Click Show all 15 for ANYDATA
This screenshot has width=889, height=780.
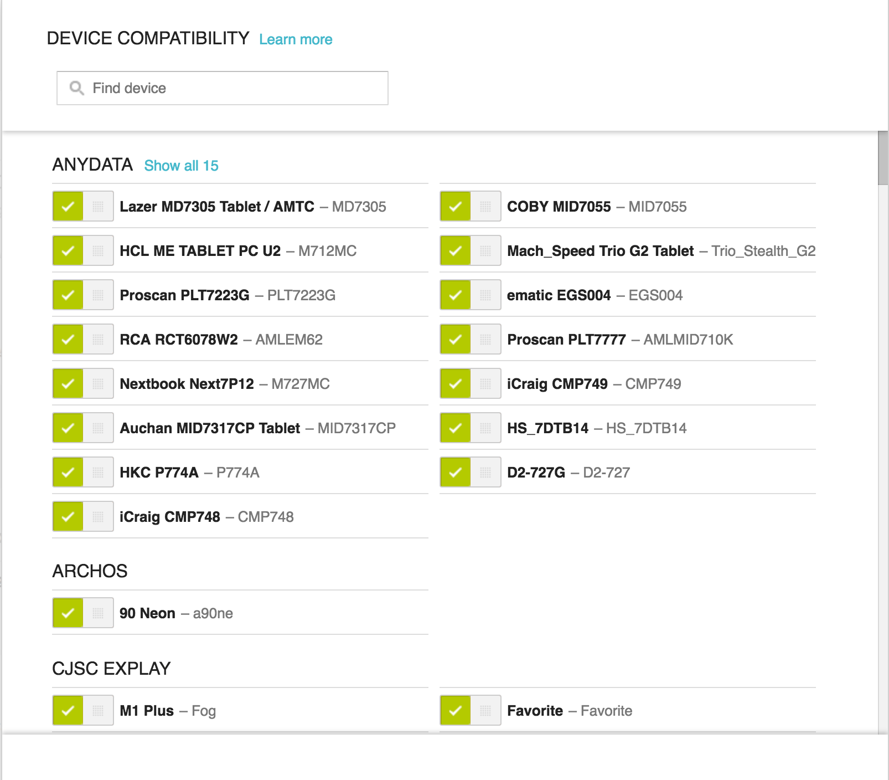(181, 166)
